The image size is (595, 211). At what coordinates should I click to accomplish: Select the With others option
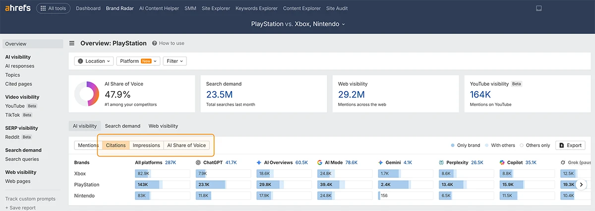pos(500,146)
